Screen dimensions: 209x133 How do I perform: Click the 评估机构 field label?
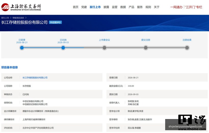[x=8, y=128]
